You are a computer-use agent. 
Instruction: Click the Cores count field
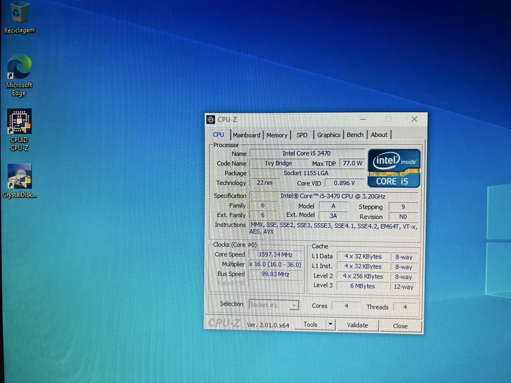[347, 306]
